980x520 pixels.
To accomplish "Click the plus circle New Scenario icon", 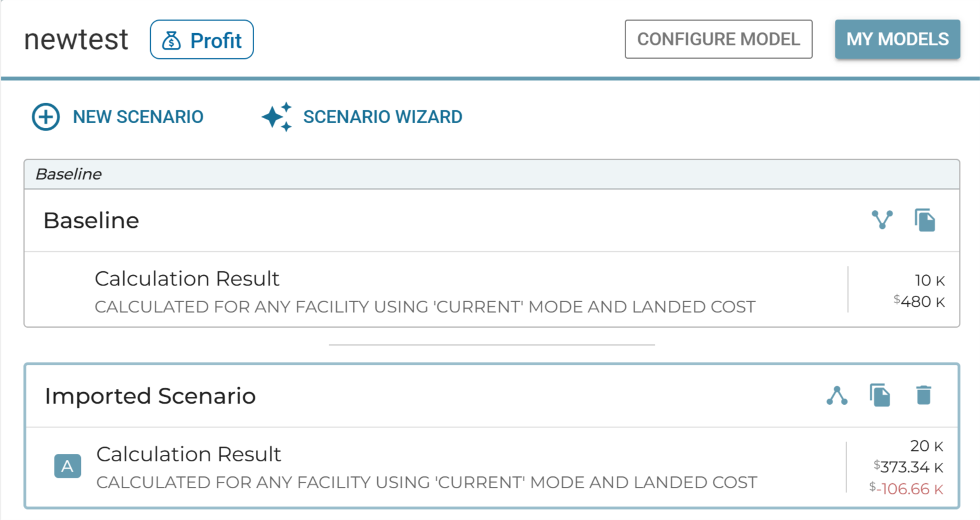I will pos(46,117).
